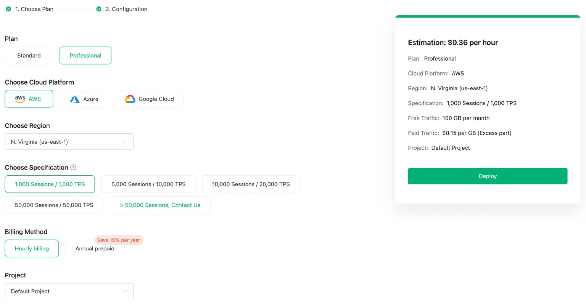Click the Deploy button

coord(487,176)
